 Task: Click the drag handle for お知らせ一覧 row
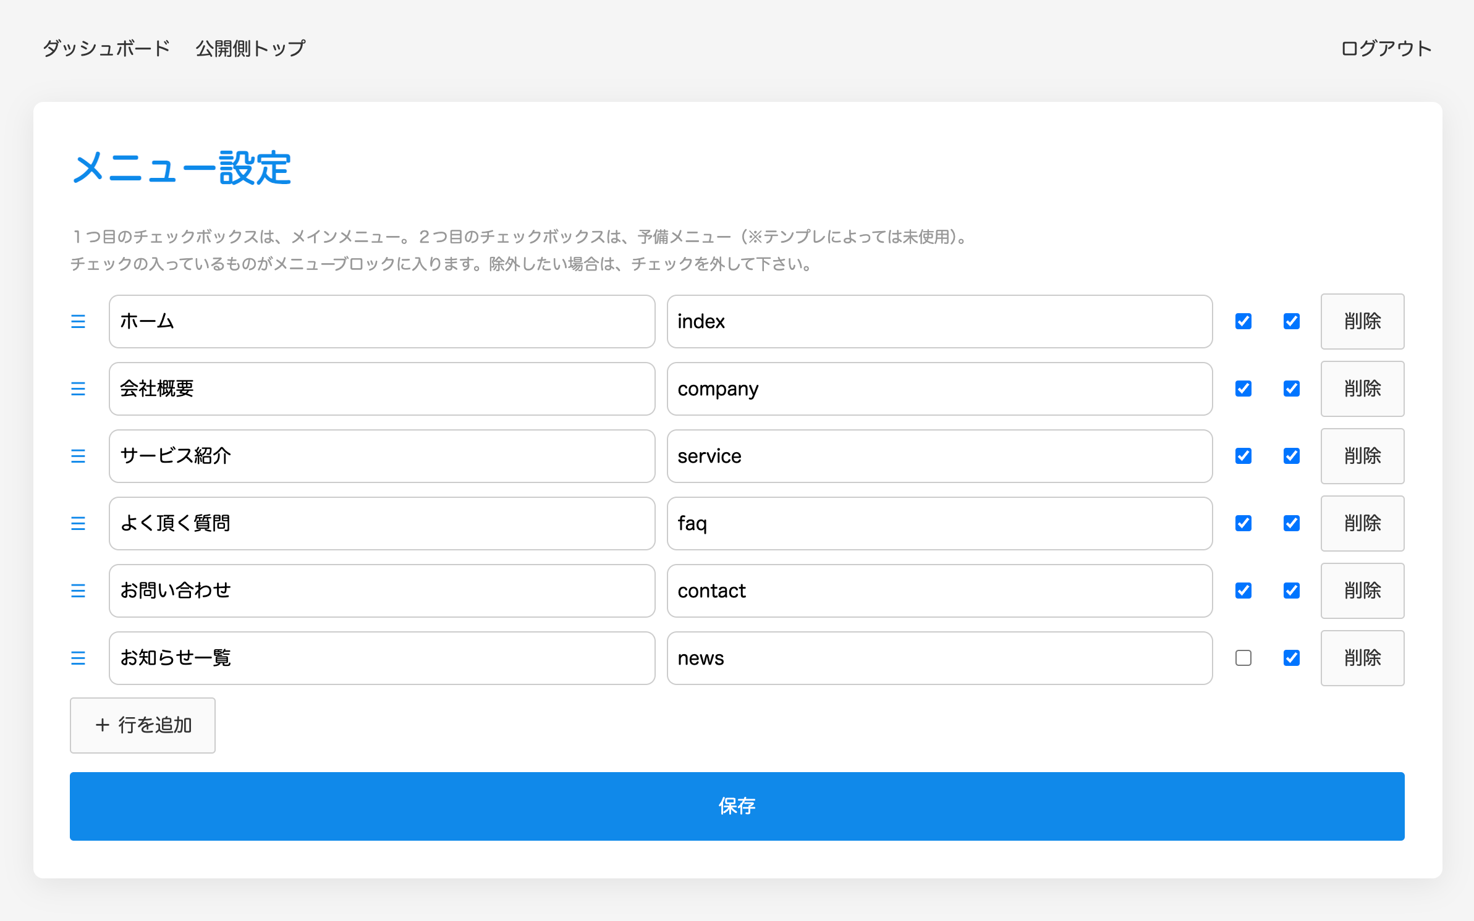[78, 658]
